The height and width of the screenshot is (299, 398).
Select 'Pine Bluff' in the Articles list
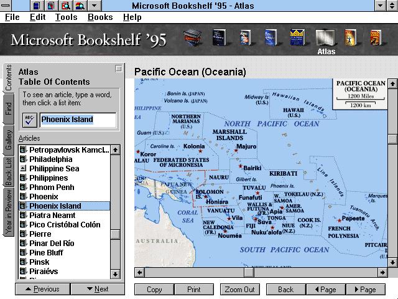(x=65, y=253)
